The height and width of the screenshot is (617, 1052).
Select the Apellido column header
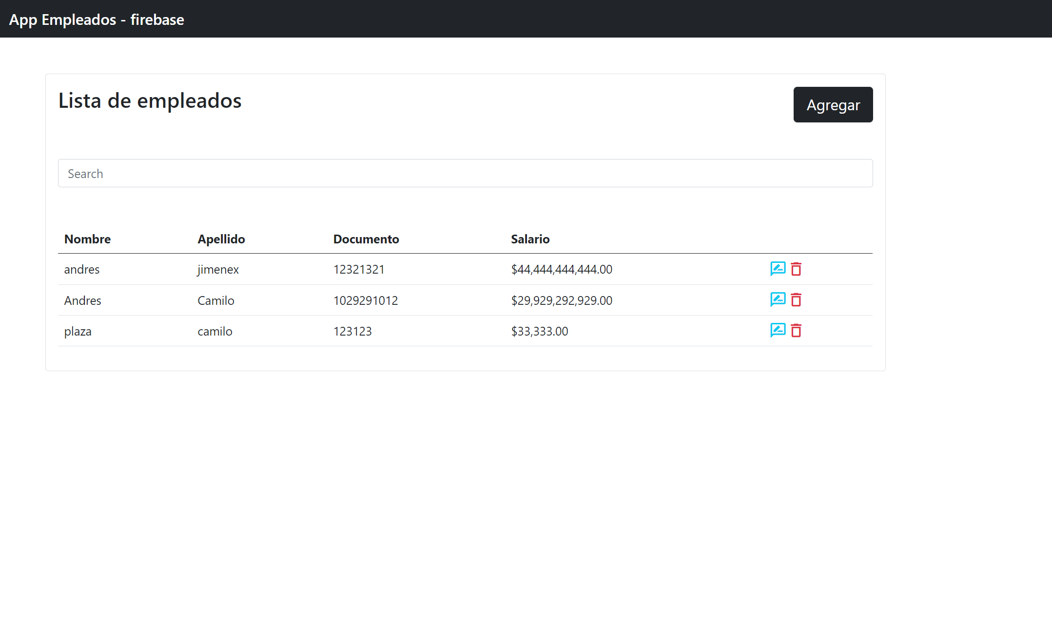221,239
